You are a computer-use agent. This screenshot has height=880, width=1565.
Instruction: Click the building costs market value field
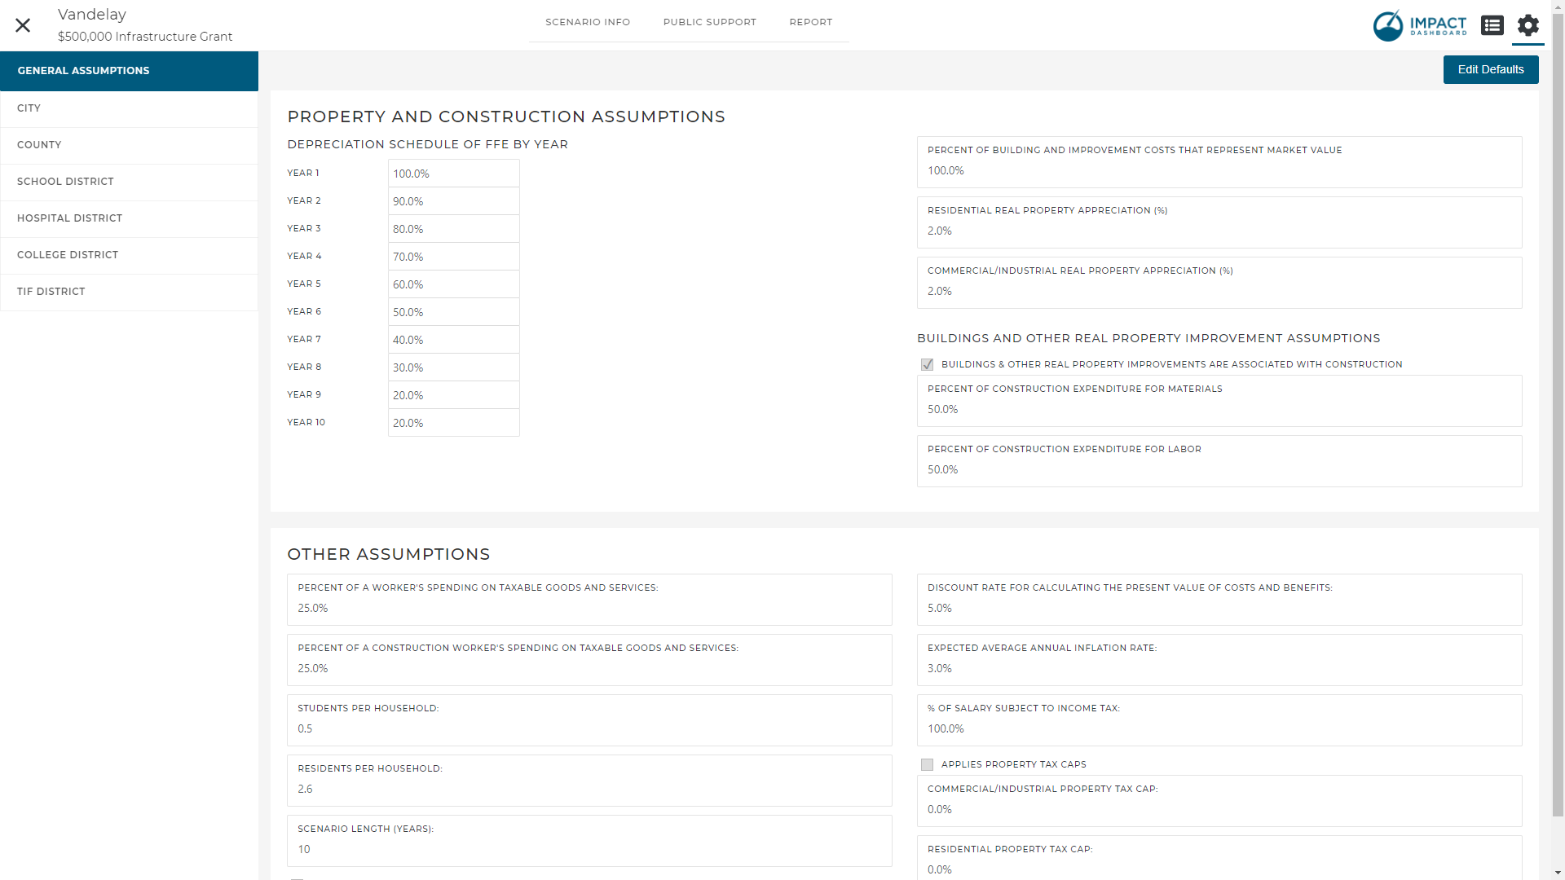click(1219, 162)
